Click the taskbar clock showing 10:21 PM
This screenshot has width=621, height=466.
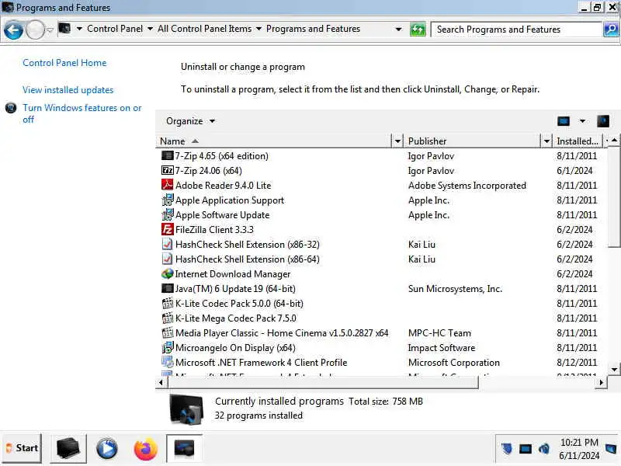coord(579,449)
